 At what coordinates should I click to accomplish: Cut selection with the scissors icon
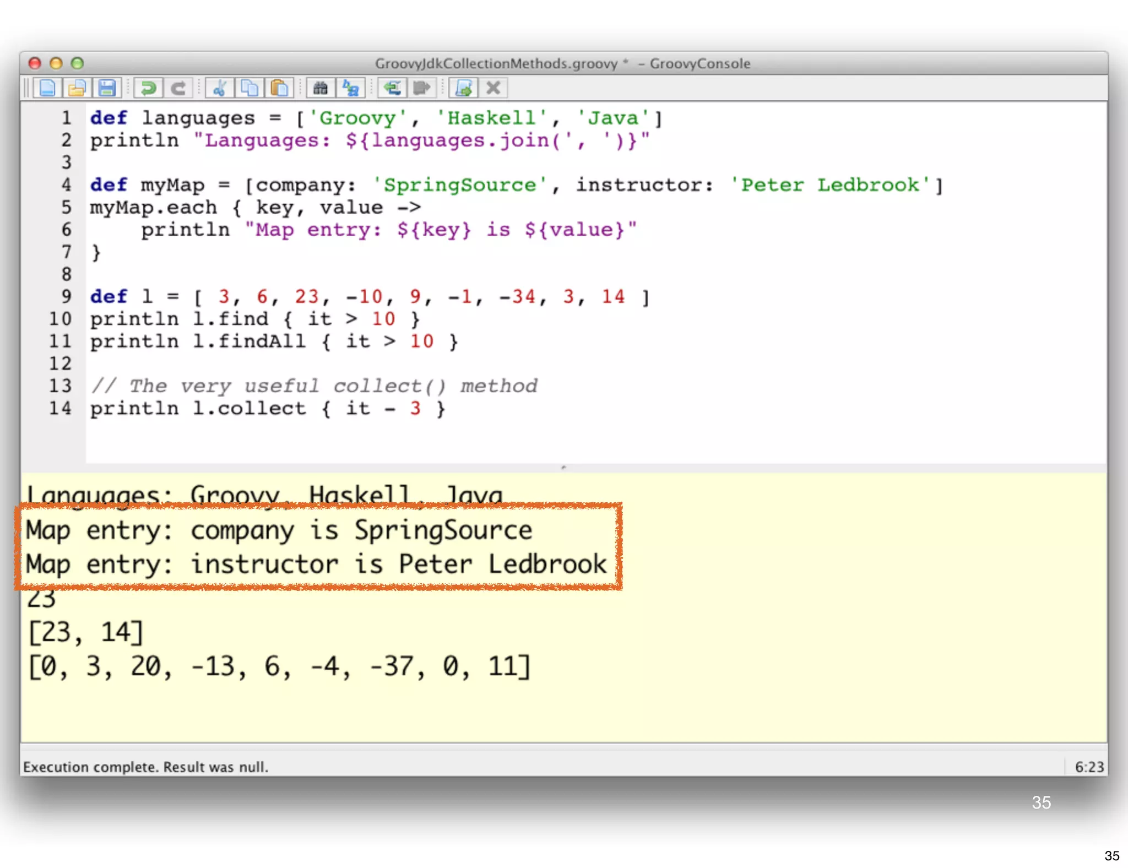tap(219, 88)
